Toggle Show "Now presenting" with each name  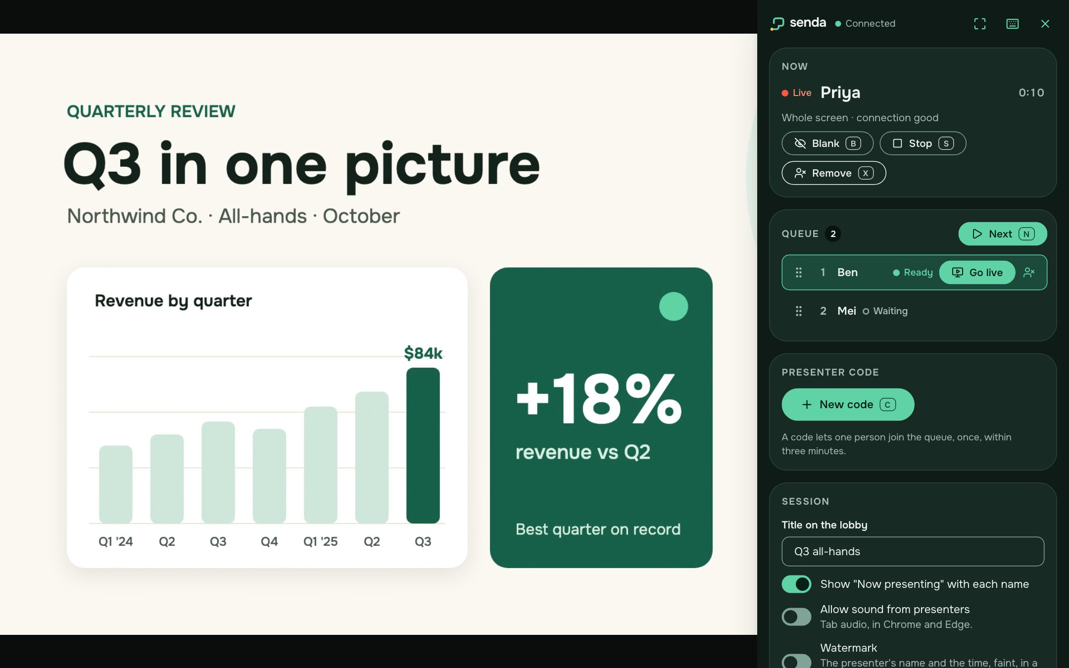(796, 584)
